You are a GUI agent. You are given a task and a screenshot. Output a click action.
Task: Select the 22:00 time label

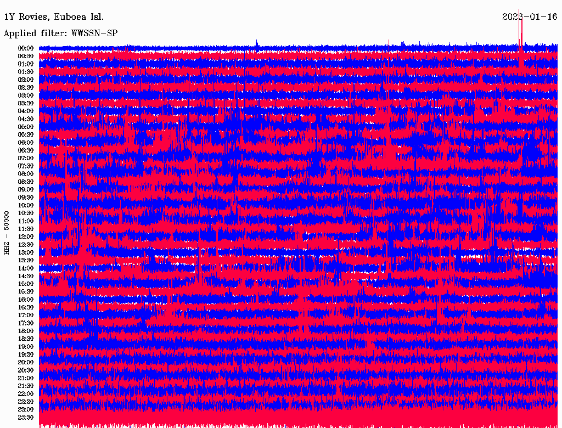(26, 393)
